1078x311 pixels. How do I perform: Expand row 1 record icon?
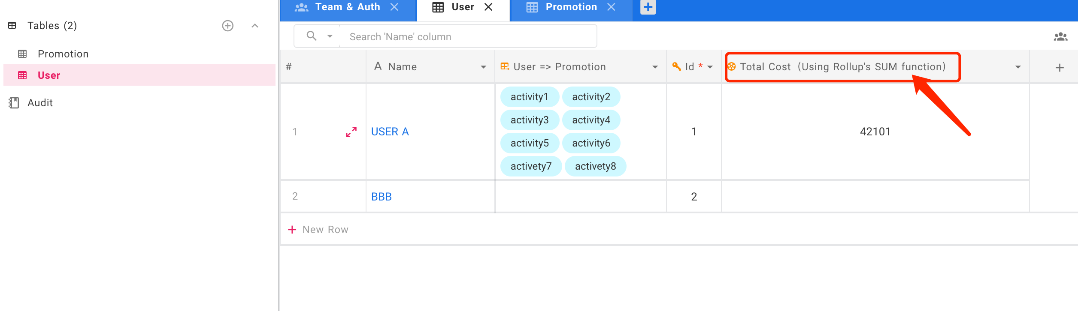351,132
